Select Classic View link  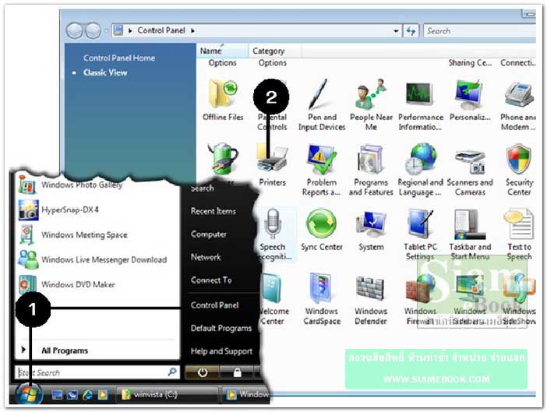(105, 72)
